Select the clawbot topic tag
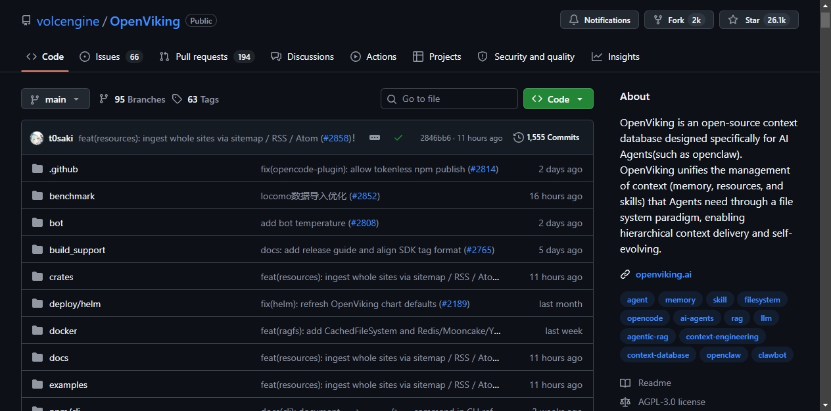 click(x=772, y=355)
